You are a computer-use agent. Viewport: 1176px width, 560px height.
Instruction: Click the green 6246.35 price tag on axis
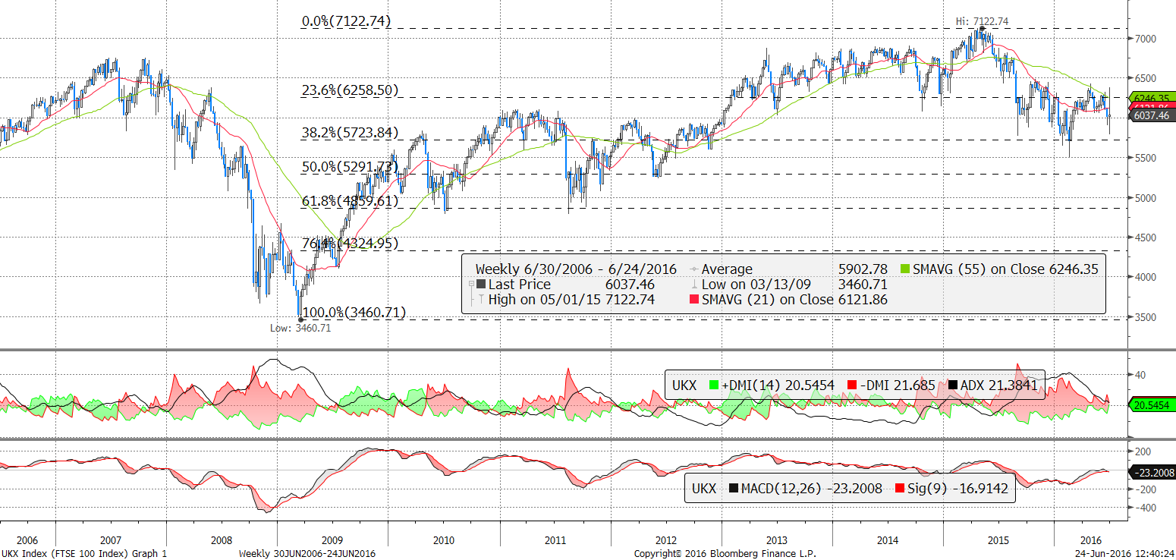(1152, 98)
